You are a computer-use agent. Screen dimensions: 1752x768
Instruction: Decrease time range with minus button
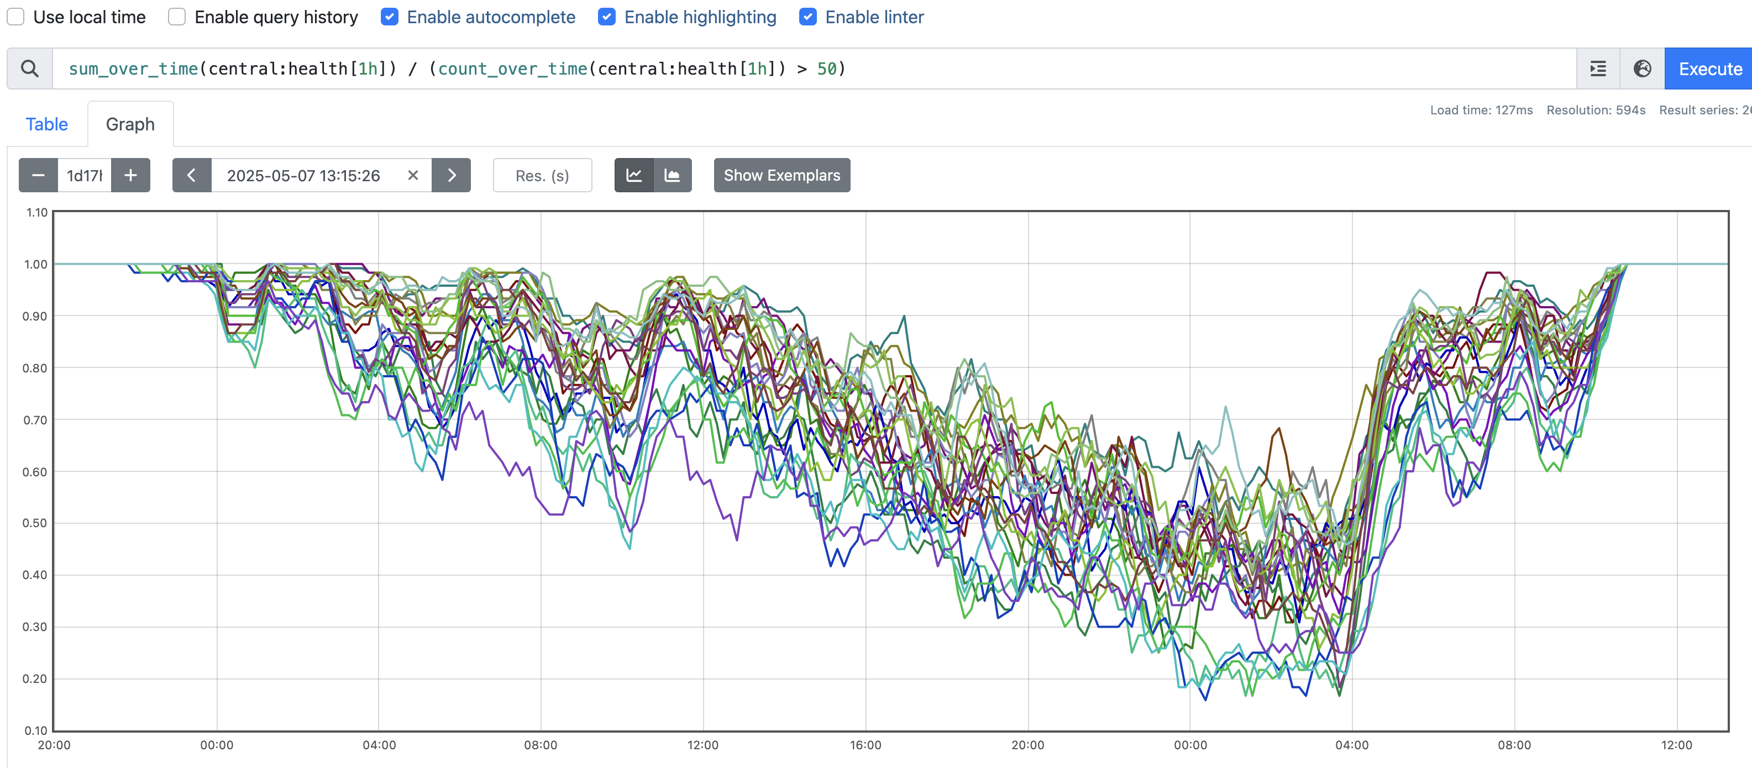pos(38,175)
